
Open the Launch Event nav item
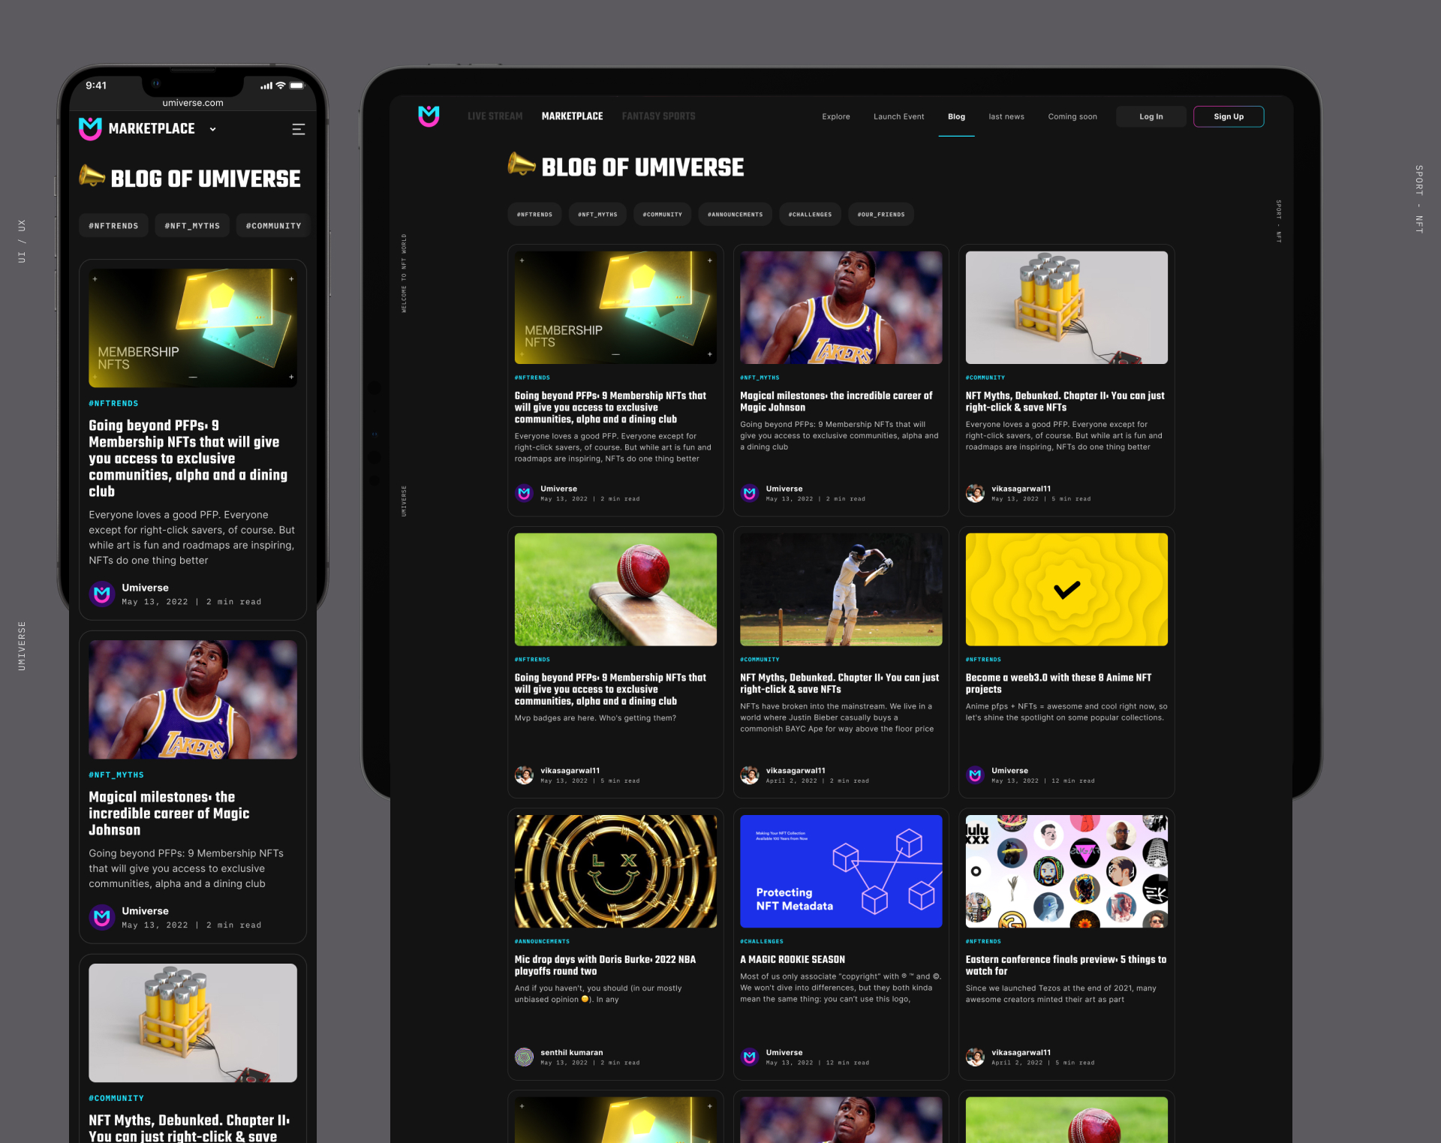(x=898, y=116)
